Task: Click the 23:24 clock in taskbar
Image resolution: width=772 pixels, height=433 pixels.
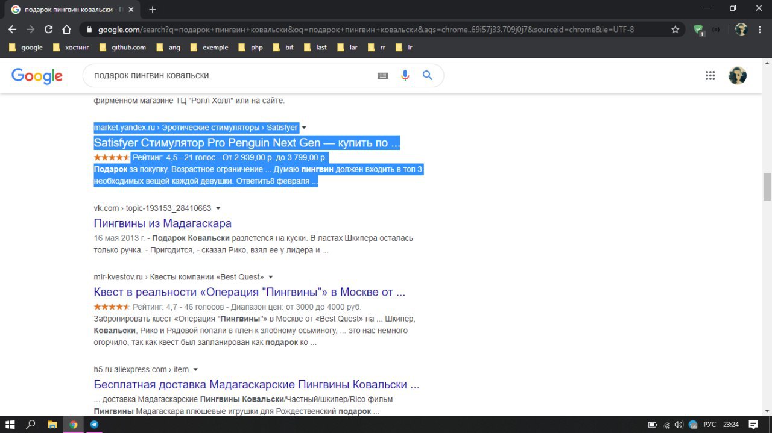Action: pos(730,425)
